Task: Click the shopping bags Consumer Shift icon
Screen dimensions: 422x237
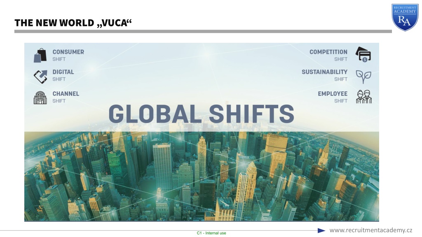Action: [40, 56]
